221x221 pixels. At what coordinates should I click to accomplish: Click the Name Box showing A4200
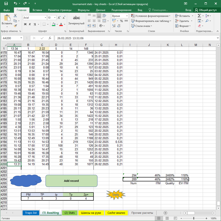point(9,38)
